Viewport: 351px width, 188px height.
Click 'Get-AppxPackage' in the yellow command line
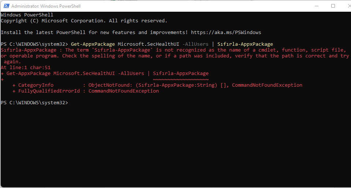click(x=93, y=44)
